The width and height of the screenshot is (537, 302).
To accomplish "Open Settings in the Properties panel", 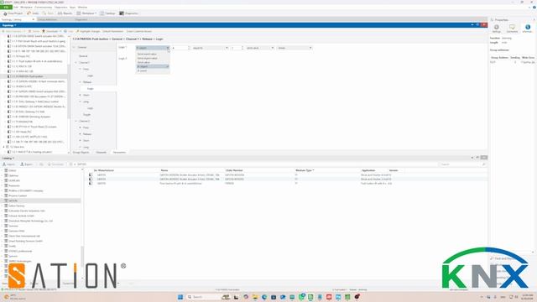I will 496,29.
